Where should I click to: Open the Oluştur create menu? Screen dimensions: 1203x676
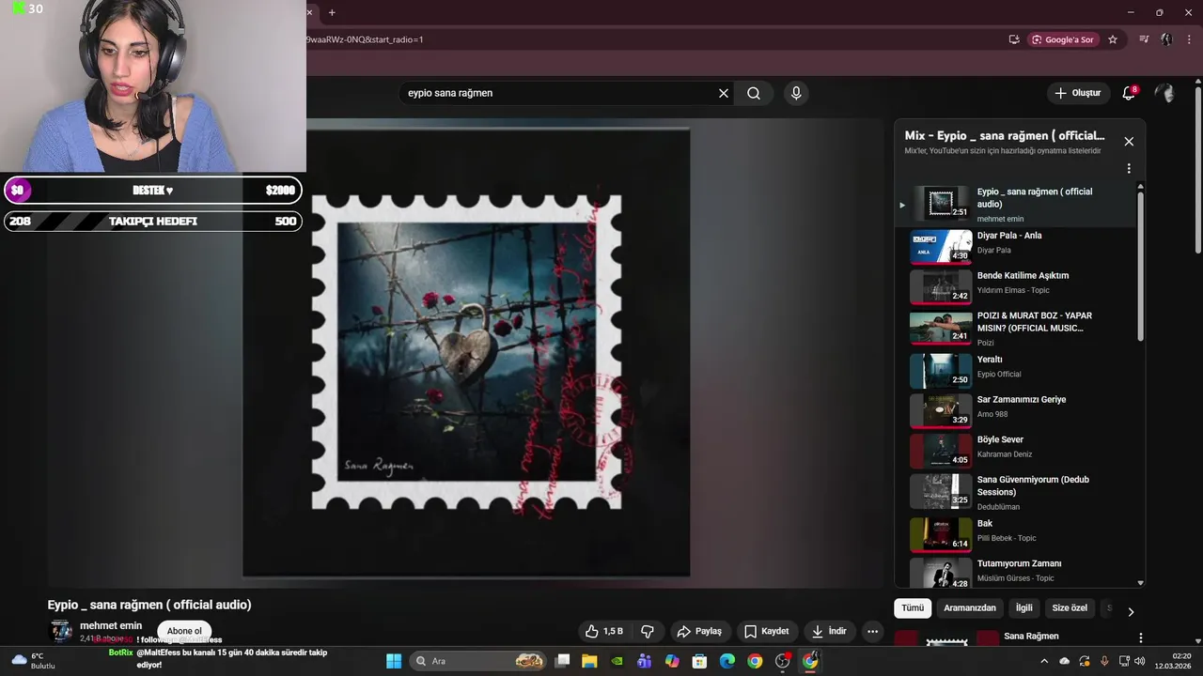click(1077, 93)
